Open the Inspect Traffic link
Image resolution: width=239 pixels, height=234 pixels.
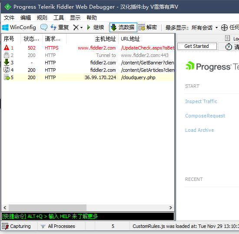[201, 101]
